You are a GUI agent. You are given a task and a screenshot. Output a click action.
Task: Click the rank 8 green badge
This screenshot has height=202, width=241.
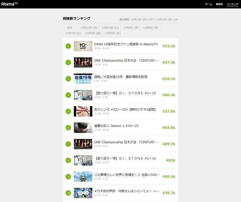click(68, 161)
